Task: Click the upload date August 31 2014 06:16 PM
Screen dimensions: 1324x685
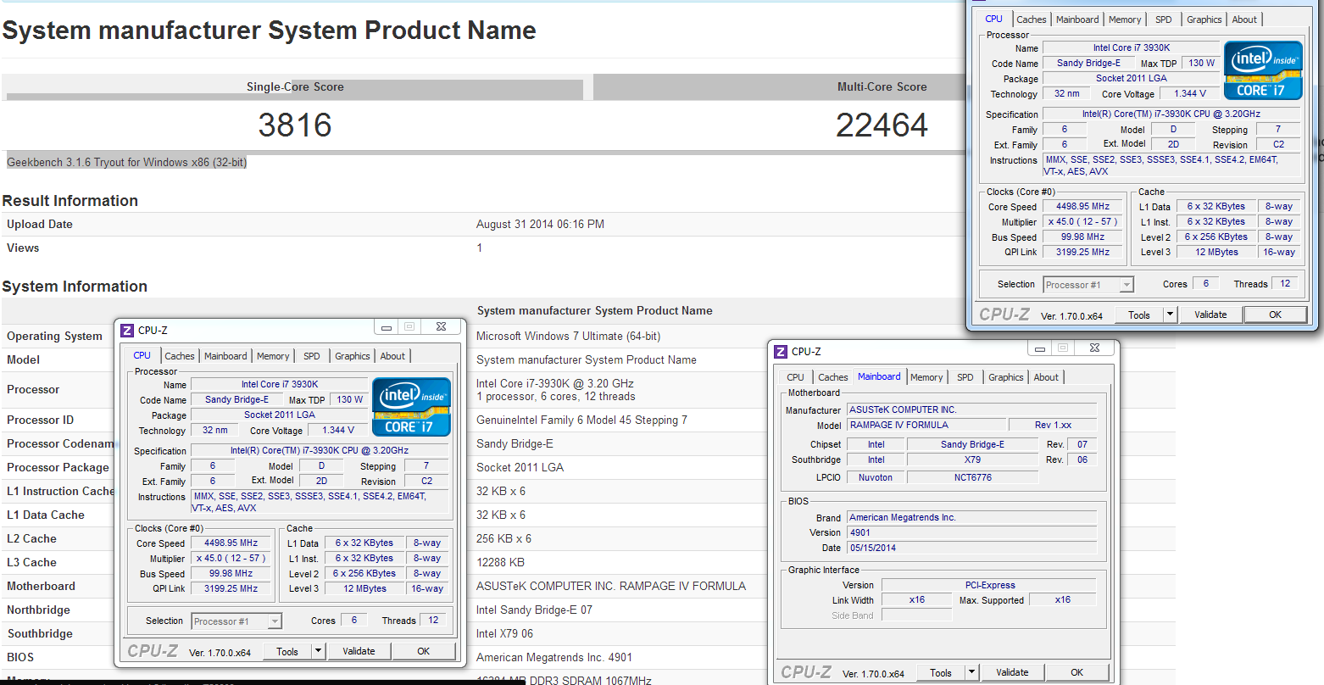Action: (x=540, y=225)
